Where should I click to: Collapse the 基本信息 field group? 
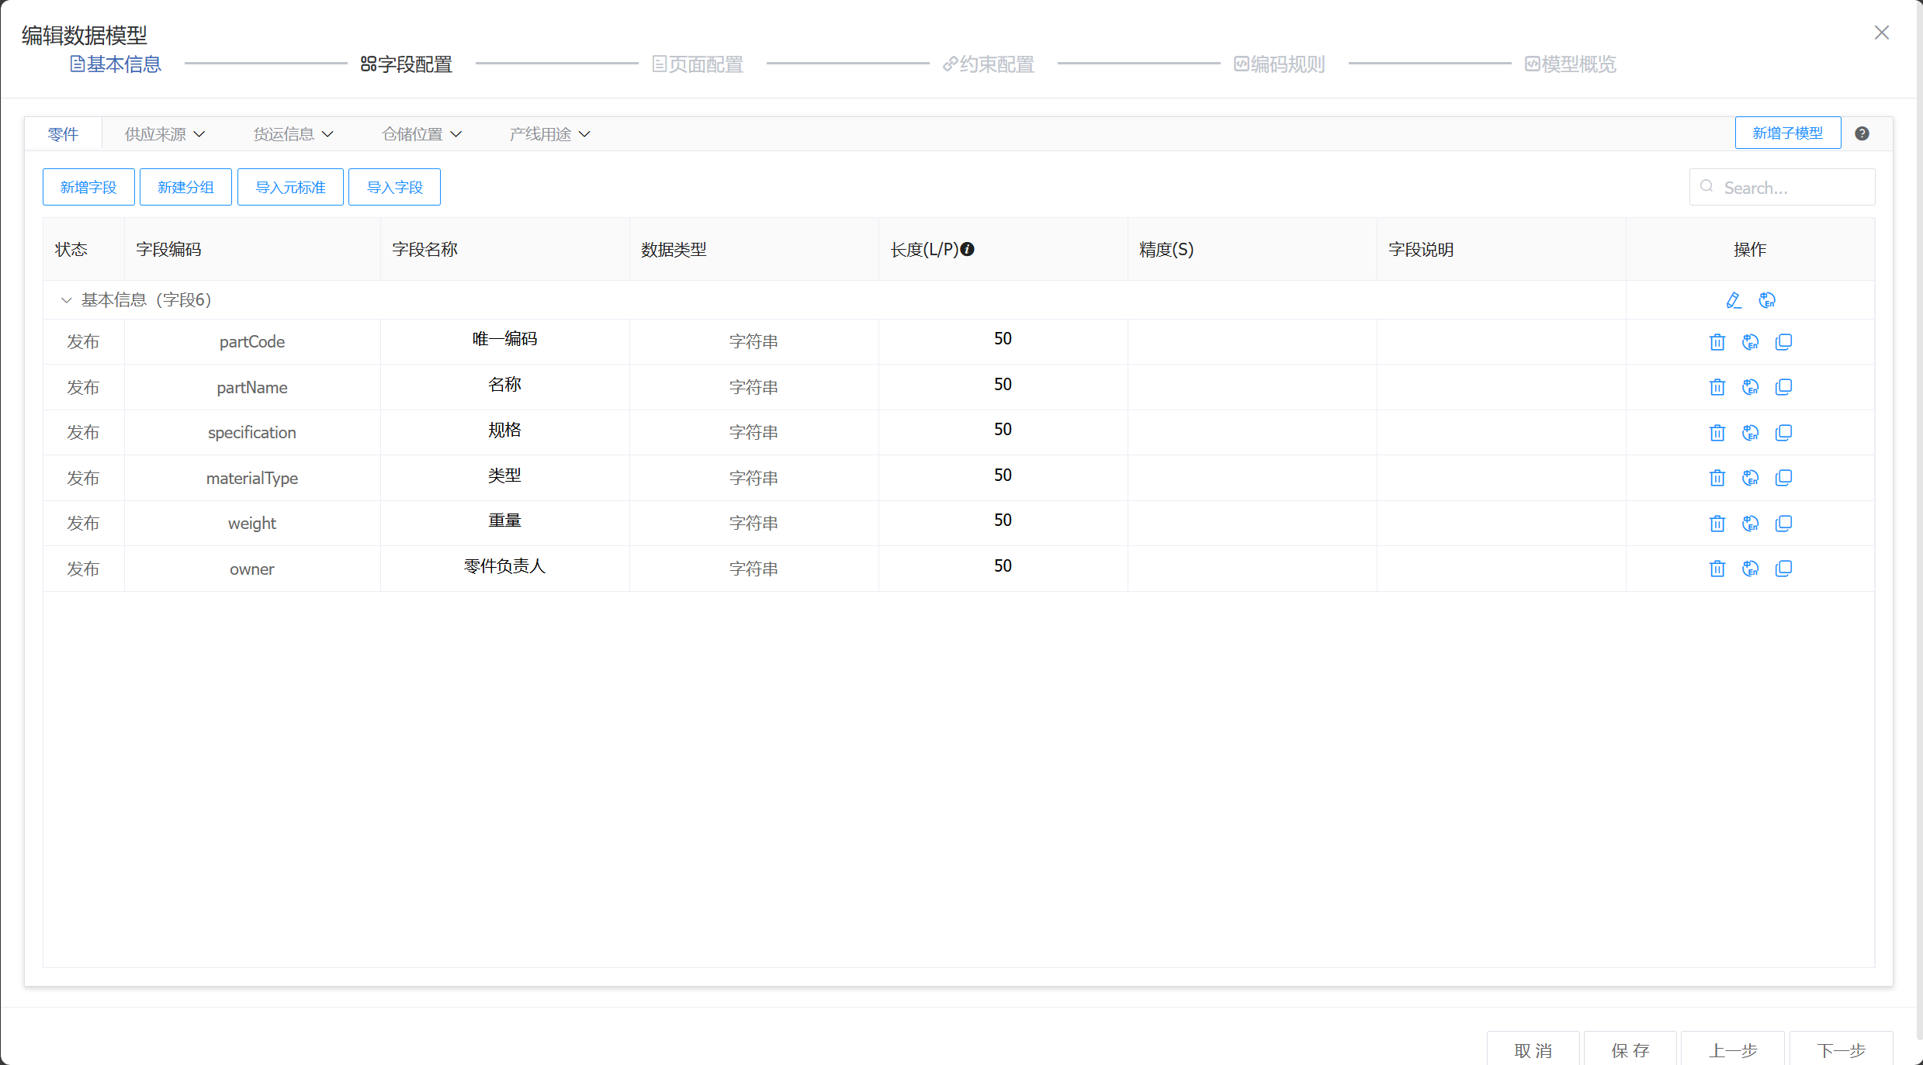point(66,300)
